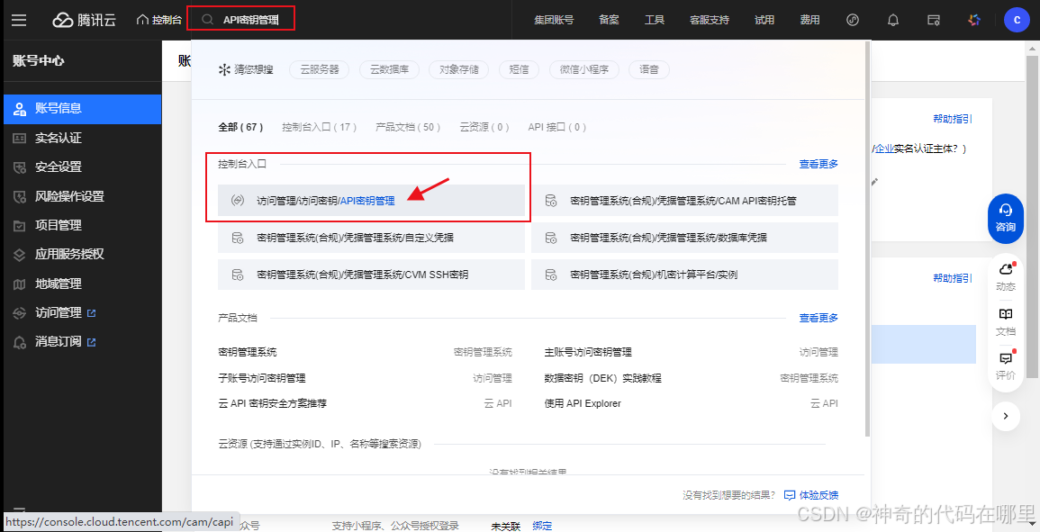Switch to 控制台入口 (17) tab
The image size is (1040, 532).
pos(320,127)
